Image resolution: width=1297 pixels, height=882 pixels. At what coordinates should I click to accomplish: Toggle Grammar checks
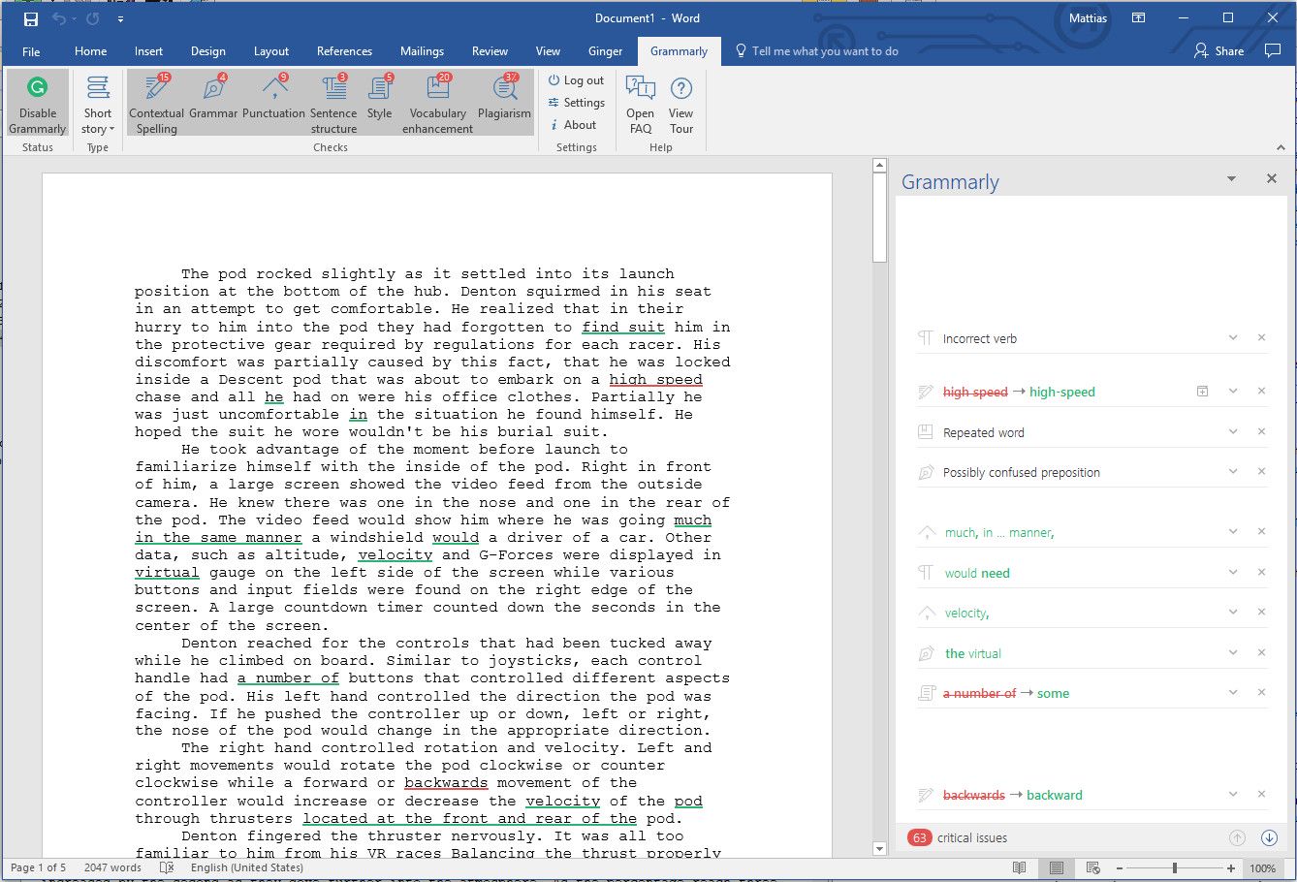[x=213, y=97]
